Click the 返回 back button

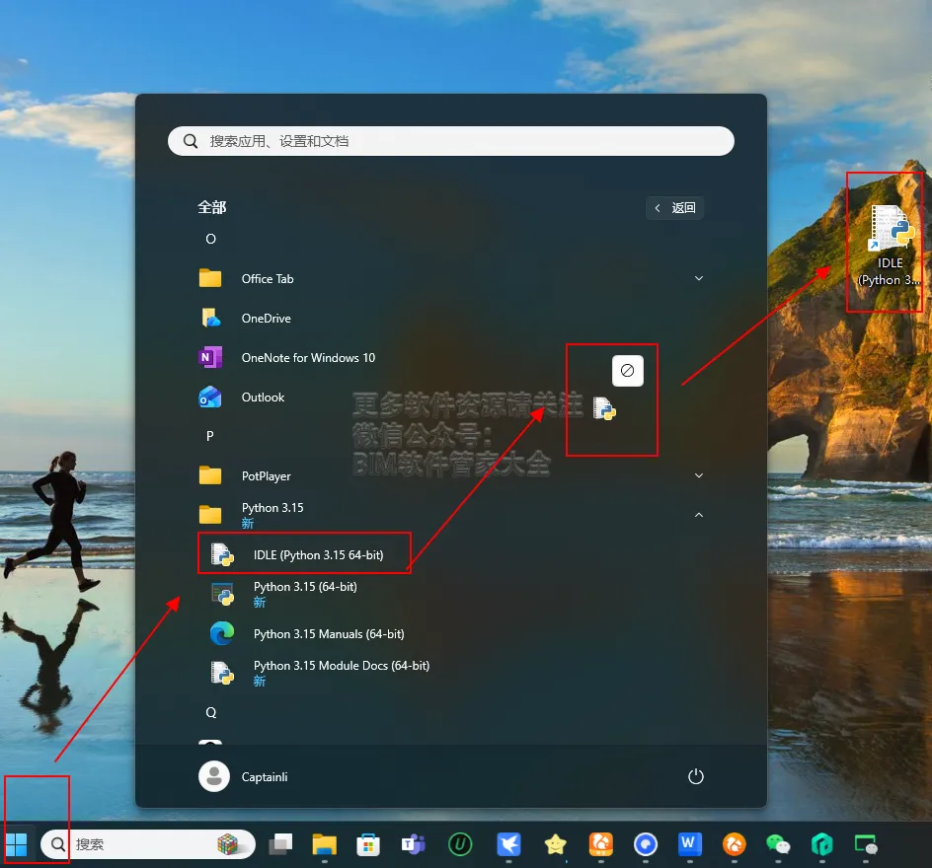[x=675, y=208]
